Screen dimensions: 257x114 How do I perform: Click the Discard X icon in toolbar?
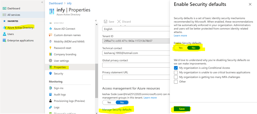[119, 21]
